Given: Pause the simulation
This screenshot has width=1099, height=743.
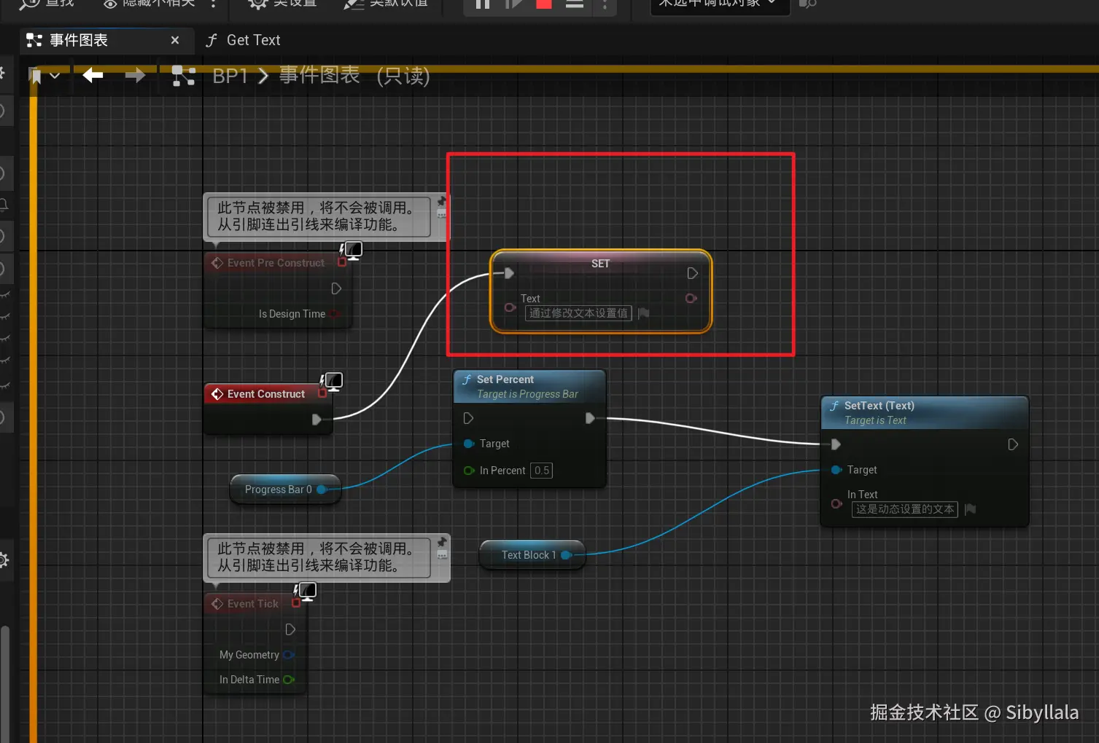Looking at the screenshot, I should coord(483,4).
